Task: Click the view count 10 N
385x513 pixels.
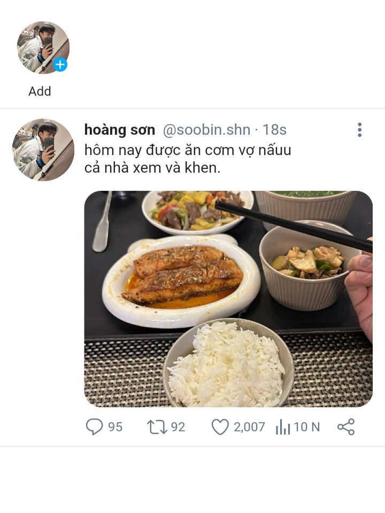Action: pyautogui.click(x=307, y=427)
